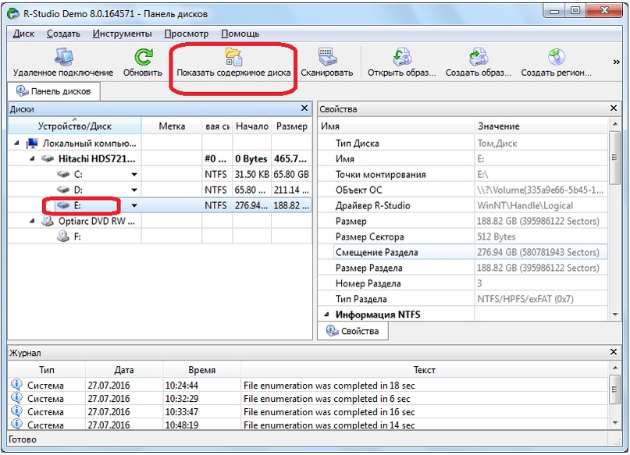The image size is (630, 455).
Task: Select Локальный компьютер computer icon
Action: (32, 143)
